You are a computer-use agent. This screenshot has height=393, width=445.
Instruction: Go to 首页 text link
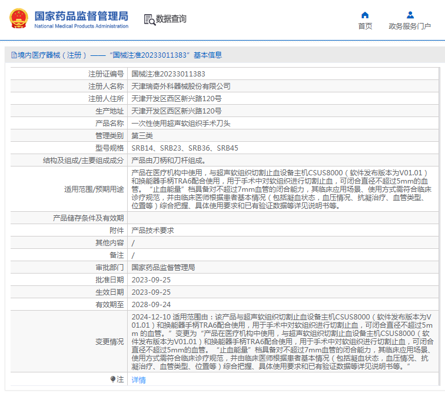click(365, 26)
